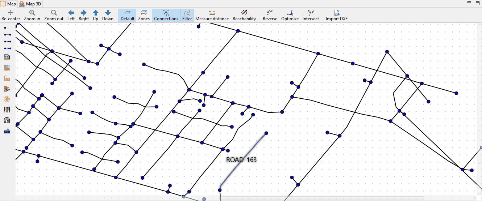The height and width of the screenshot is (201, 482).
Task: Open the Measure distance tool
Action: coord(212,16)
